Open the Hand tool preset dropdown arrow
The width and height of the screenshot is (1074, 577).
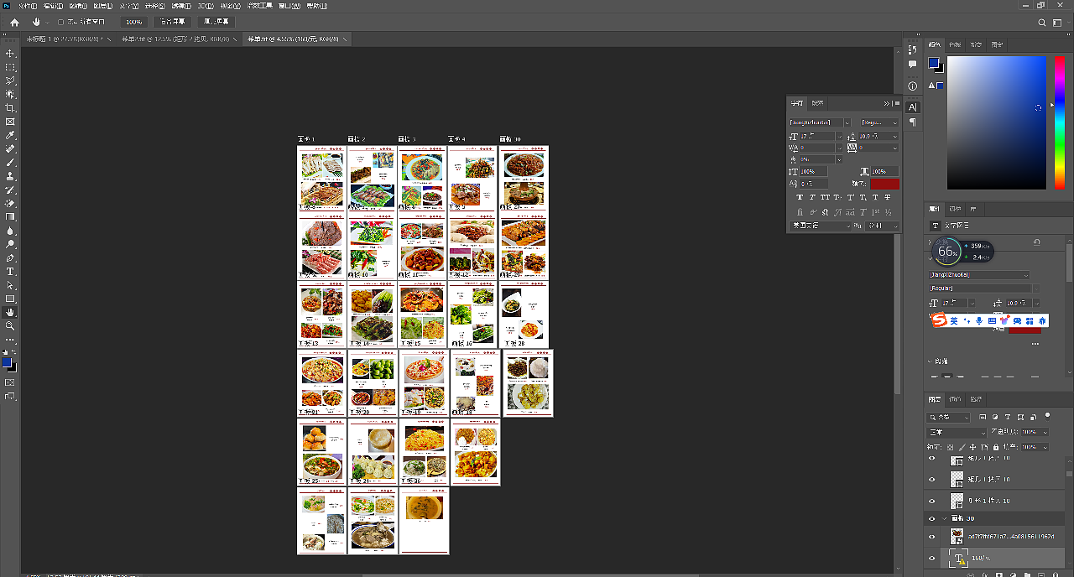coord(47,22)
